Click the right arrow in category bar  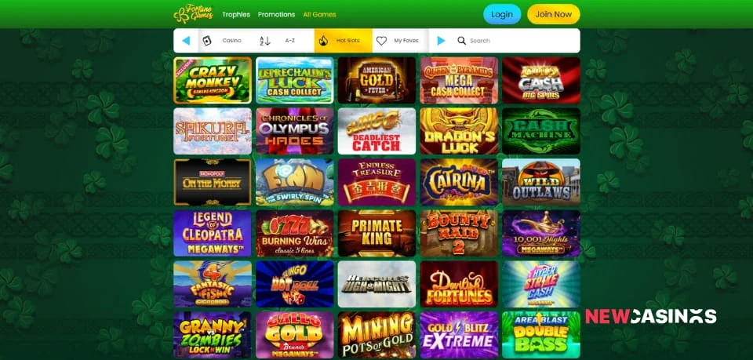coord(441,41)
